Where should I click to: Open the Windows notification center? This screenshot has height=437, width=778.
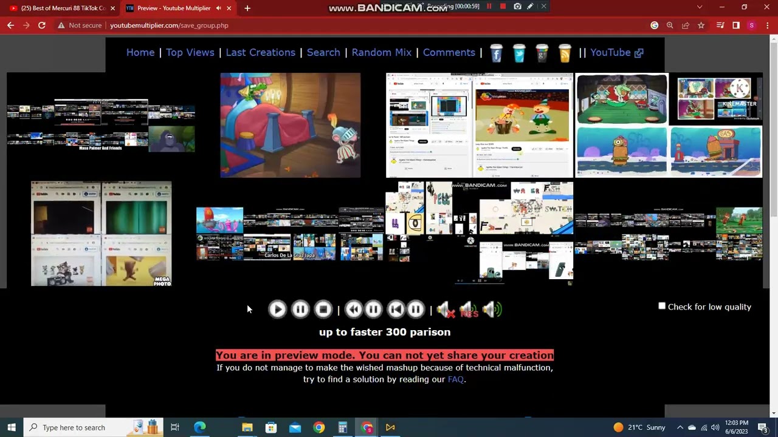click(763, 427)
